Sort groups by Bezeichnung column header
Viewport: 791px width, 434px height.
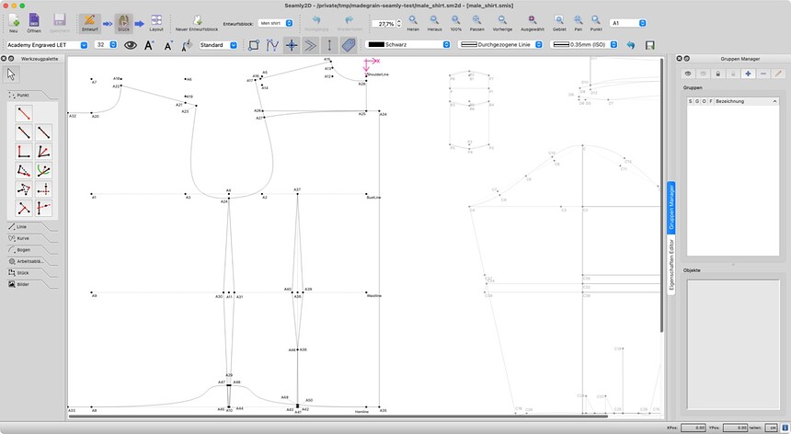click(x=746, y=101)
